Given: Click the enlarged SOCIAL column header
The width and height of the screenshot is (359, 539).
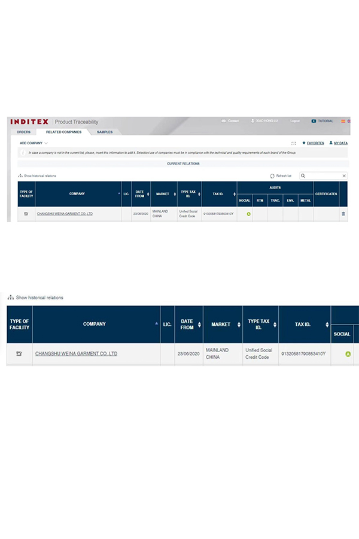Looking at the screenshot, I should click(342, 334).
